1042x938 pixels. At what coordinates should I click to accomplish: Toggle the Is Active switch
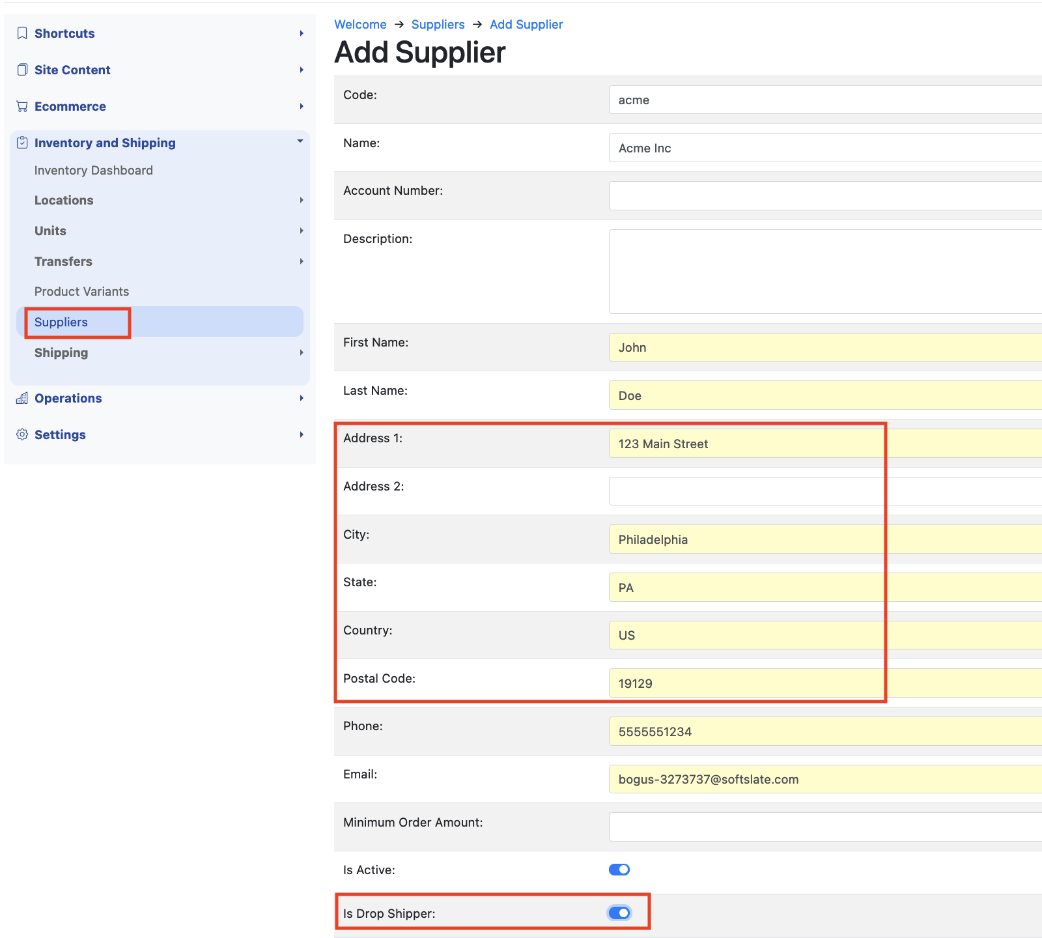(x=619, y=870)
